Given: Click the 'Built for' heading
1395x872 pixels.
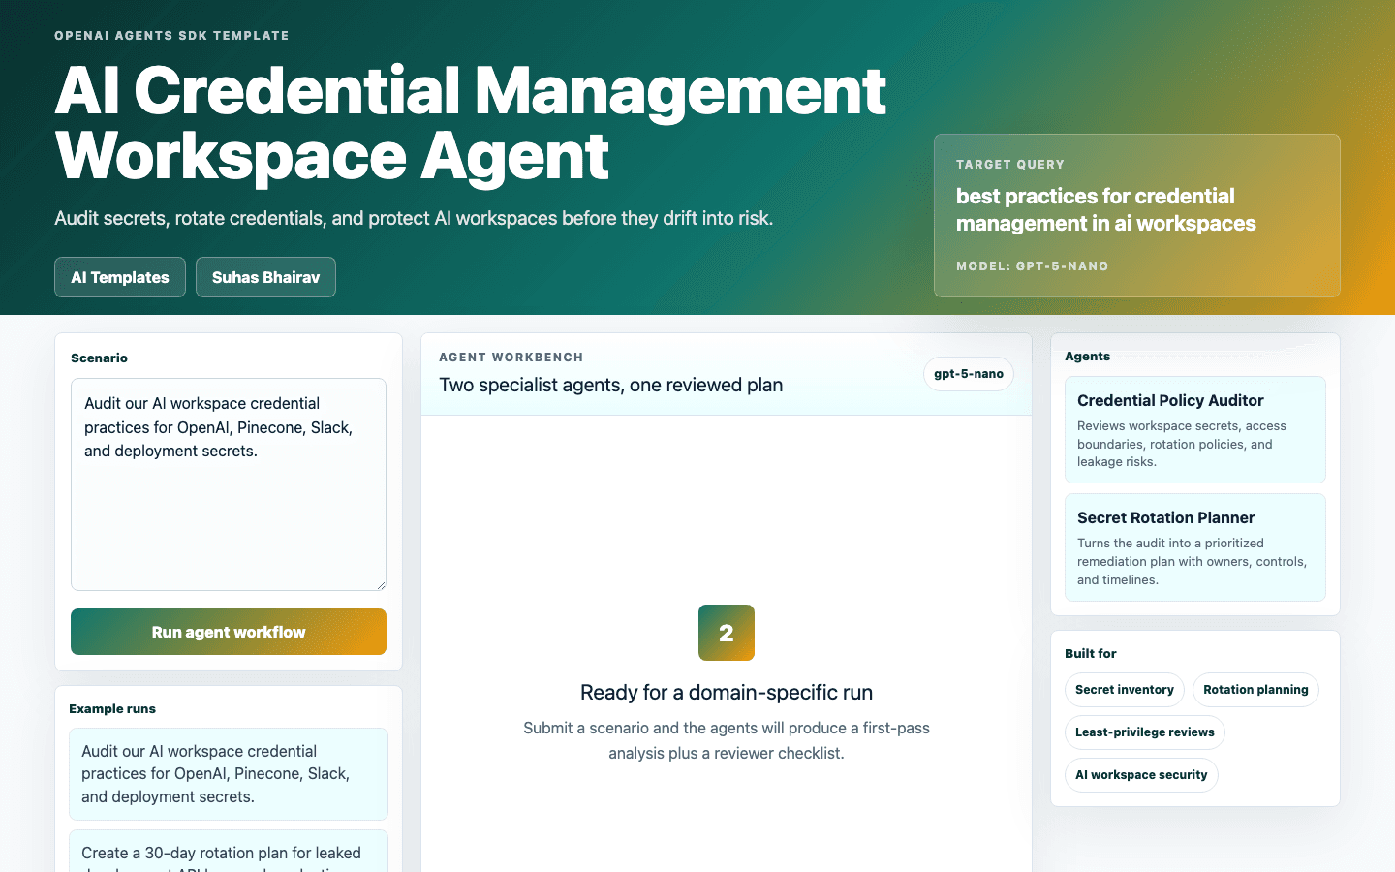Looking at the screenshot, I should coord(1091,654).
